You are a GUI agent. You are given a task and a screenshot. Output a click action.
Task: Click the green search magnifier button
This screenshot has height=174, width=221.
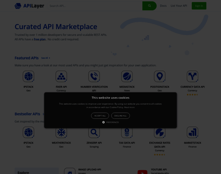point(149,6)
